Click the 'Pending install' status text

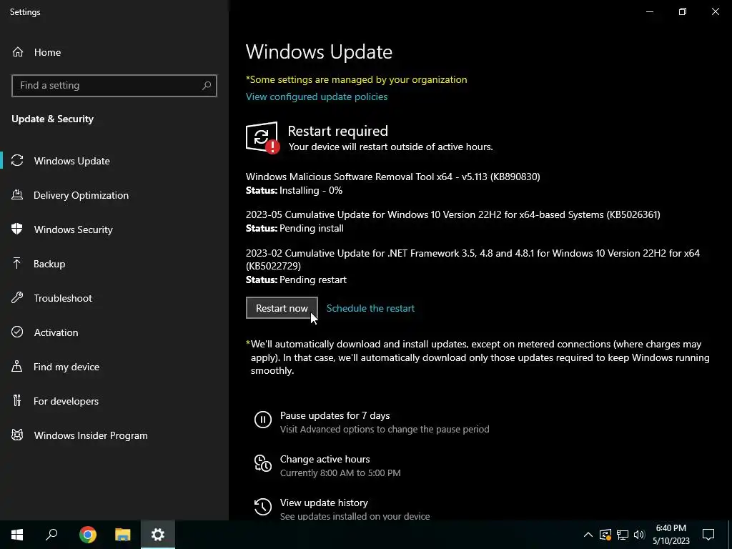[312, 228]
